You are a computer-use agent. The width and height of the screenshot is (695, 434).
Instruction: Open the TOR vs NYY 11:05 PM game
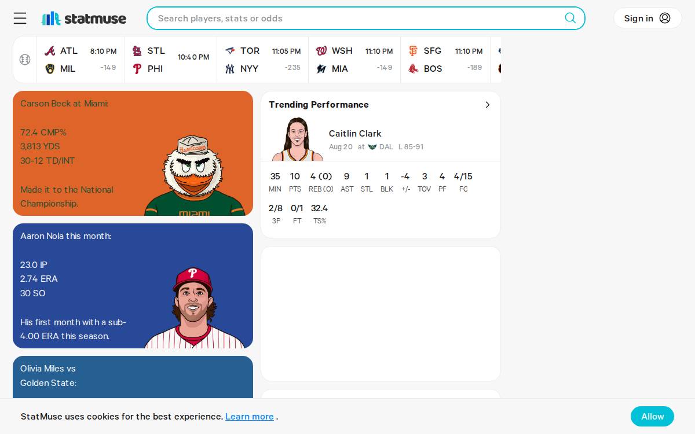click(263, 60)
